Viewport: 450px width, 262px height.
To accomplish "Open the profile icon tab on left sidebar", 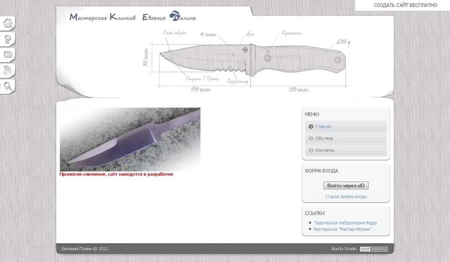I will coord(8,39).
